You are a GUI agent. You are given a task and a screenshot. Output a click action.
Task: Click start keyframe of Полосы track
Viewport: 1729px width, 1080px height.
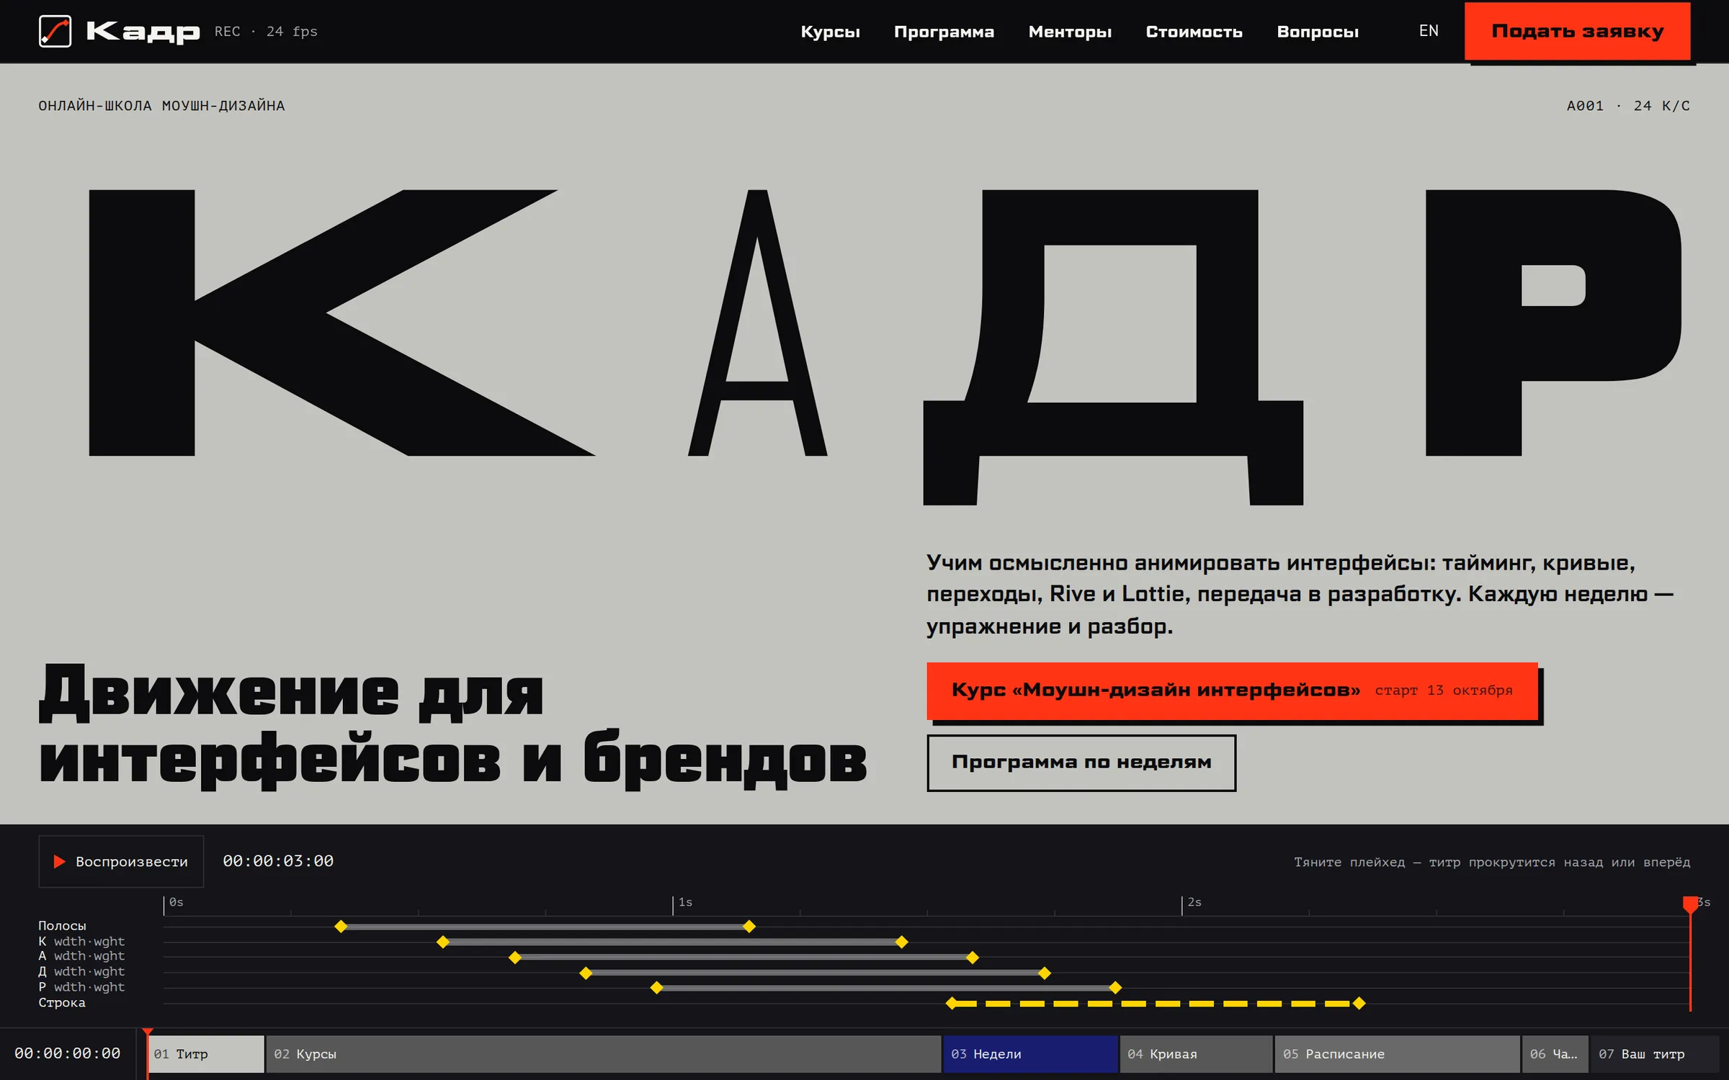tap(341, 926)
